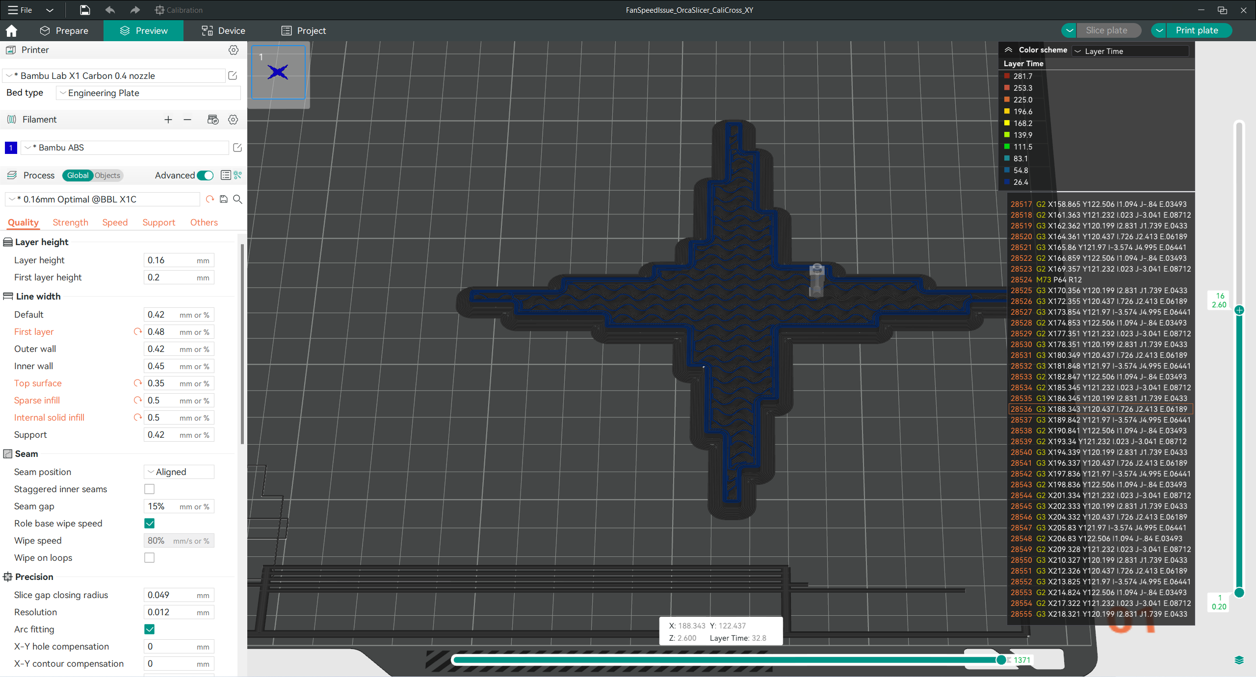Open the Home page icon
This screenshot has height=677, width=1256.
[x=11, y=30]
